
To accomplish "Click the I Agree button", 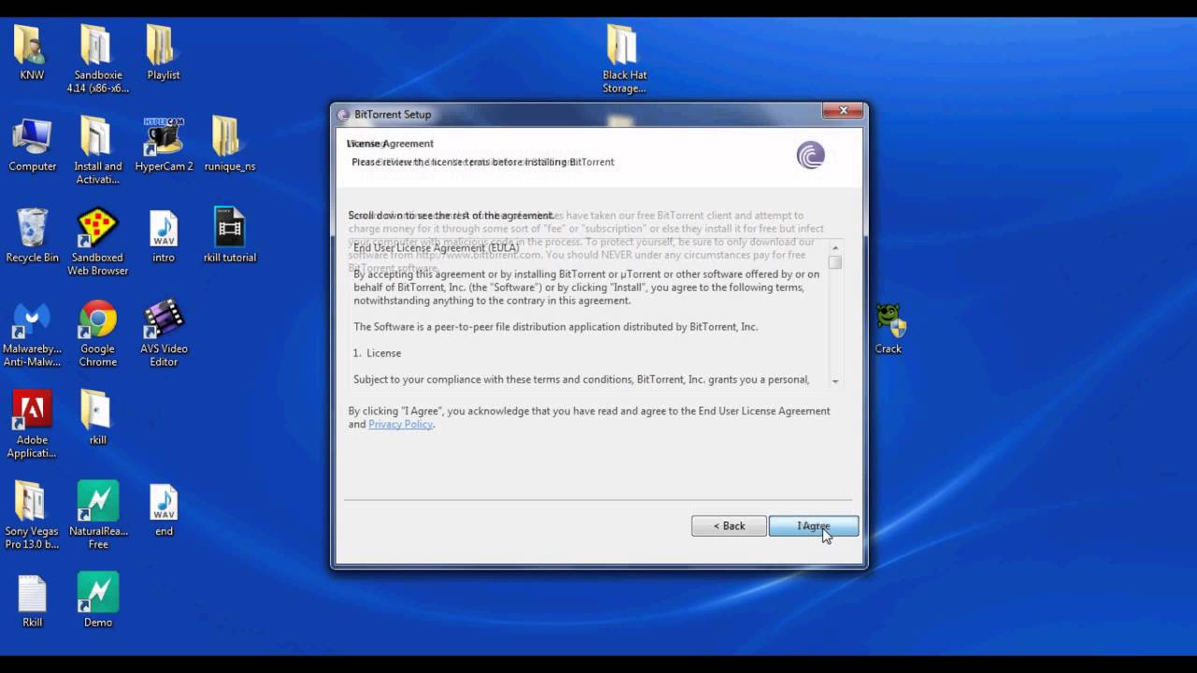I will point(814,526).
